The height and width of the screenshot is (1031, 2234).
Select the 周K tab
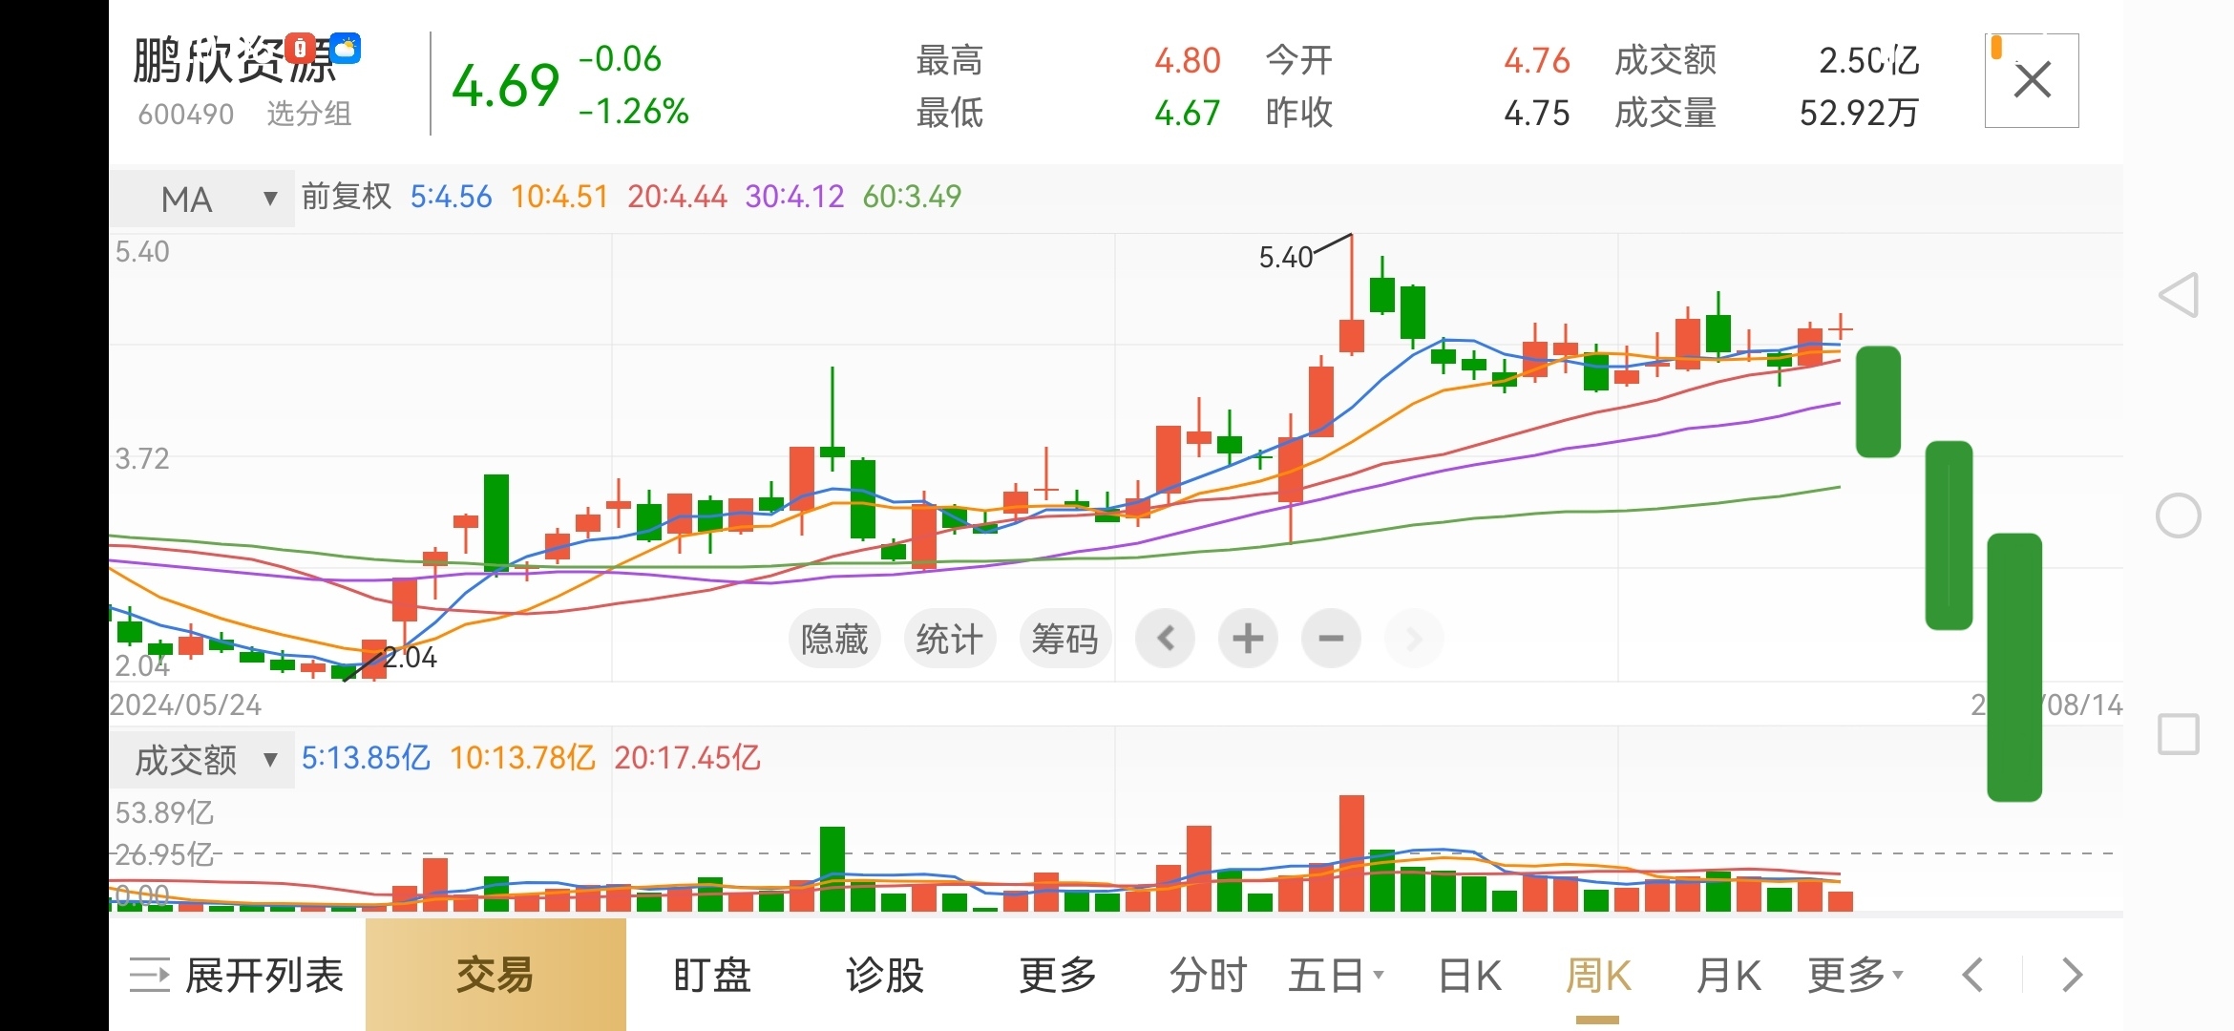click(1598, 976)
